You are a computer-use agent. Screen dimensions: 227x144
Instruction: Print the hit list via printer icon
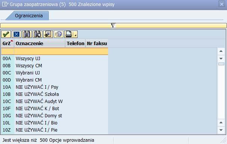(x=69, y=34)
